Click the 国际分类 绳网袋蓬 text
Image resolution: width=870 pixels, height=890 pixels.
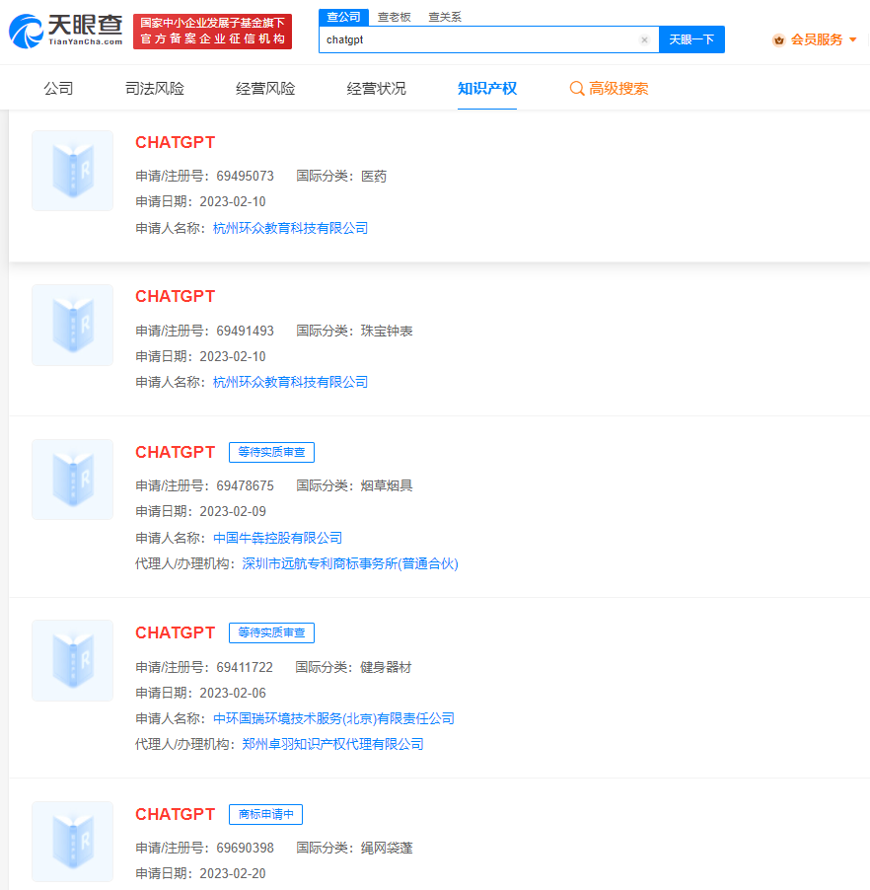coord(355,848)
